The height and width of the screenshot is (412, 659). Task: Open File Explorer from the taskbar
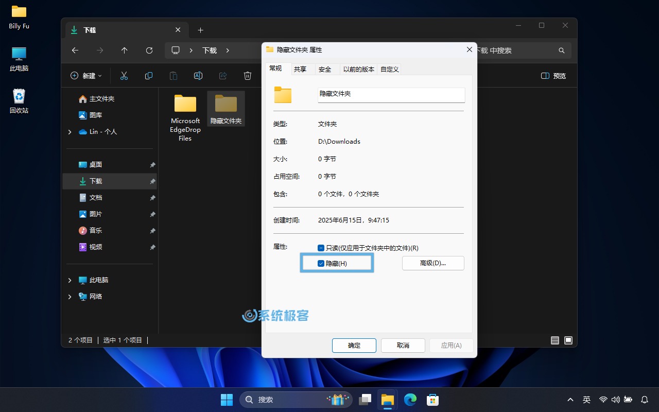(x=388, y=400)
